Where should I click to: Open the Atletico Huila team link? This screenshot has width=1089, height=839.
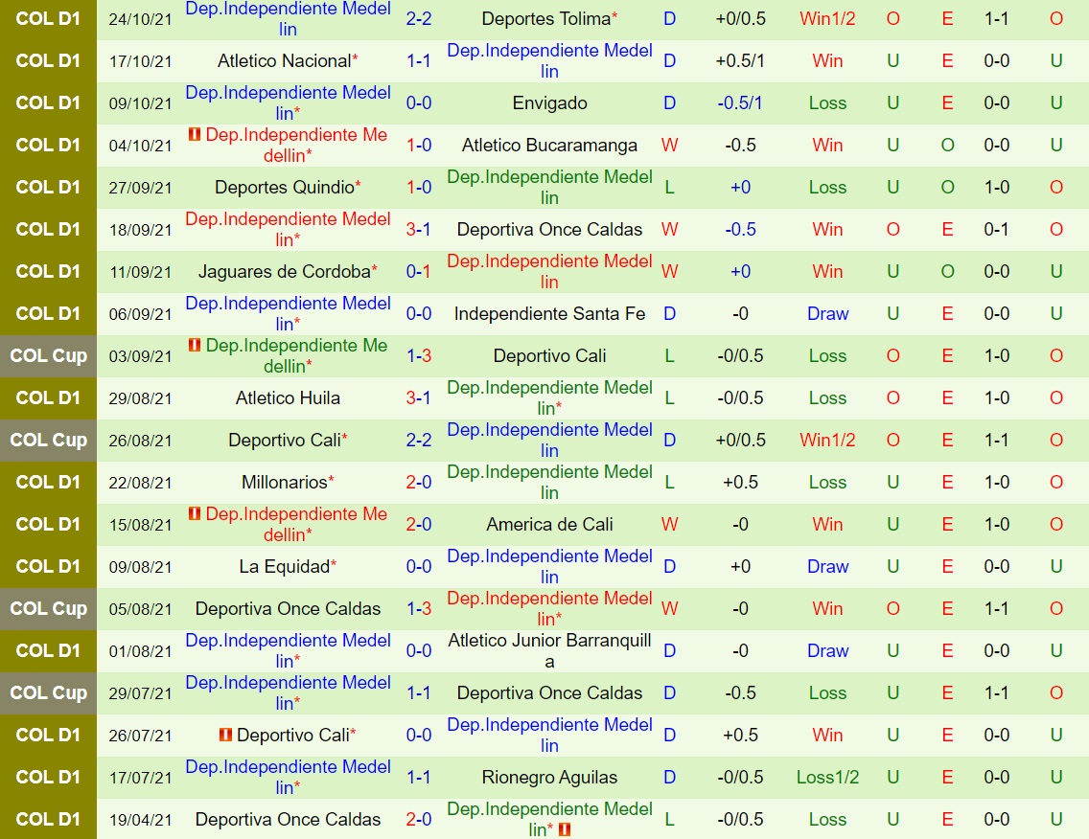288,398
